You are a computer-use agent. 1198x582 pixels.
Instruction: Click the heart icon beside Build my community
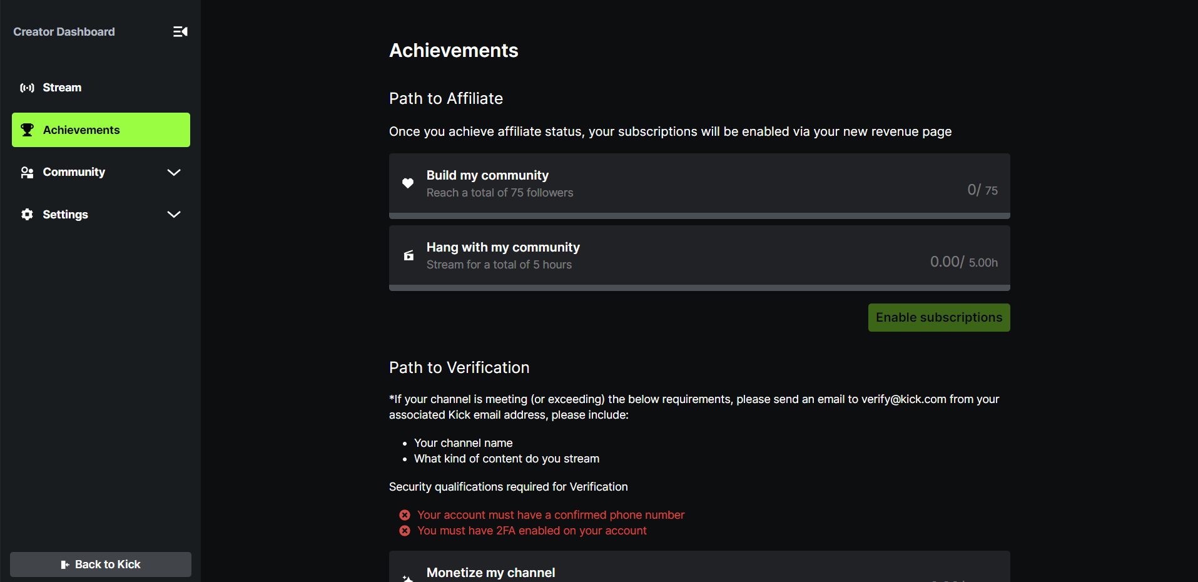408,183
